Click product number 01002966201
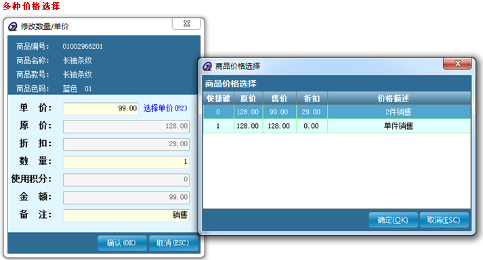 tap(83, 47)
